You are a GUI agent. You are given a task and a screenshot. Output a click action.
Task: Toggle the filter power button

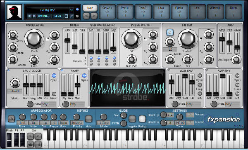click(x=170, y=33)
